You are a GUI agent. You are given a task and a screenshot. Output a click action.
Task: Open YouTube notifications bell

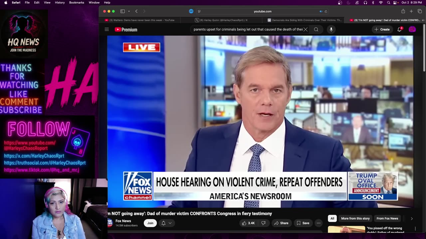tap(400, 30)
